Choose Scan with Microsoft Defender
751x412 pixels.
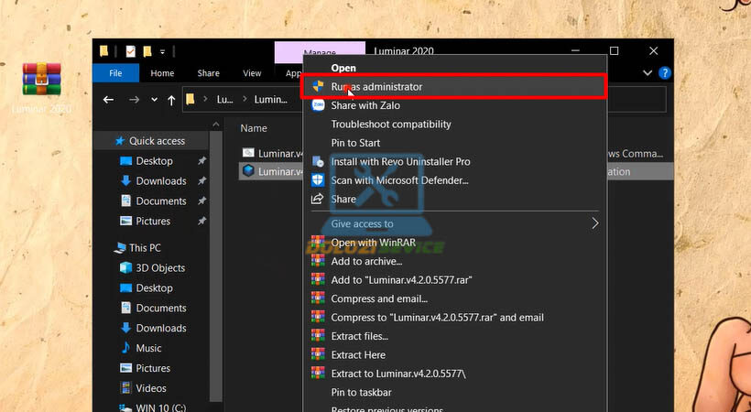click(399, 180)
